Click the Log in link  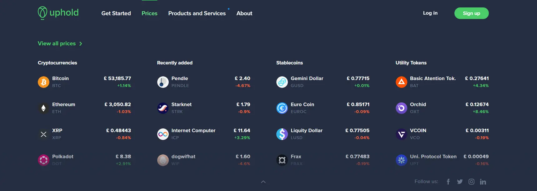pos(430,13)
